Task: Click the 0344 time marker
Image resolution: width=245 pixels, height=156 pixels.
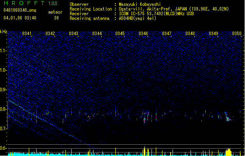Action: (97, 34)
